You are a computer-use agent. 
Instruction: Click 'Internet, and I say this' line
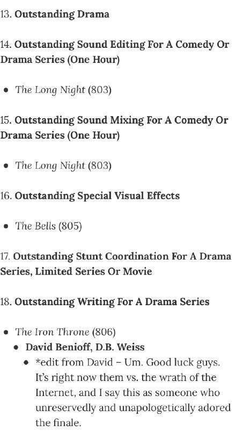tap(86, 393)
